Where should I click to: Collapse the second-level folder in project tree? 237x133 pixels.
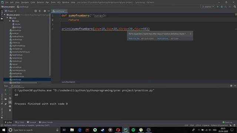pos(7,18)
